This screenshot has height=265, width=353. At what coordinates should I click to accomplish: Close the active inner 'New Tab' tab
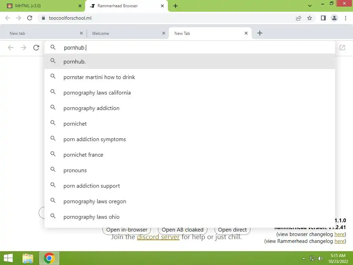tap(246, 33)
